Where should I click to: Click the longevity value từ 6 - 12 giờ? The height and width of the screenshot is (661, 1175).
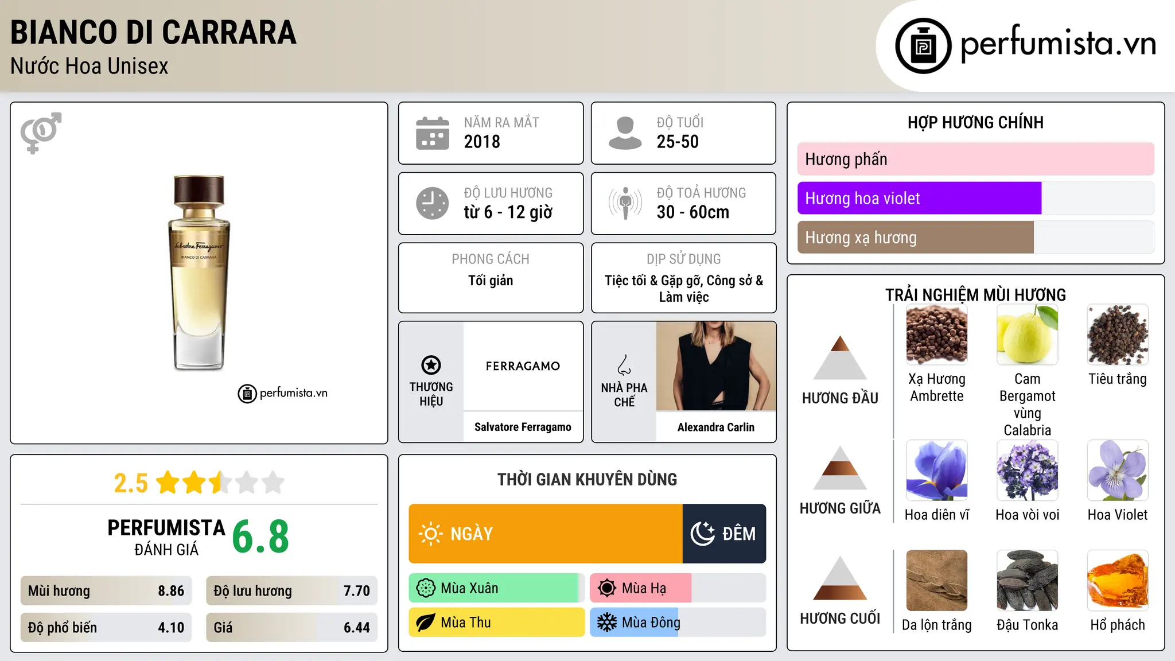(508, 212)
